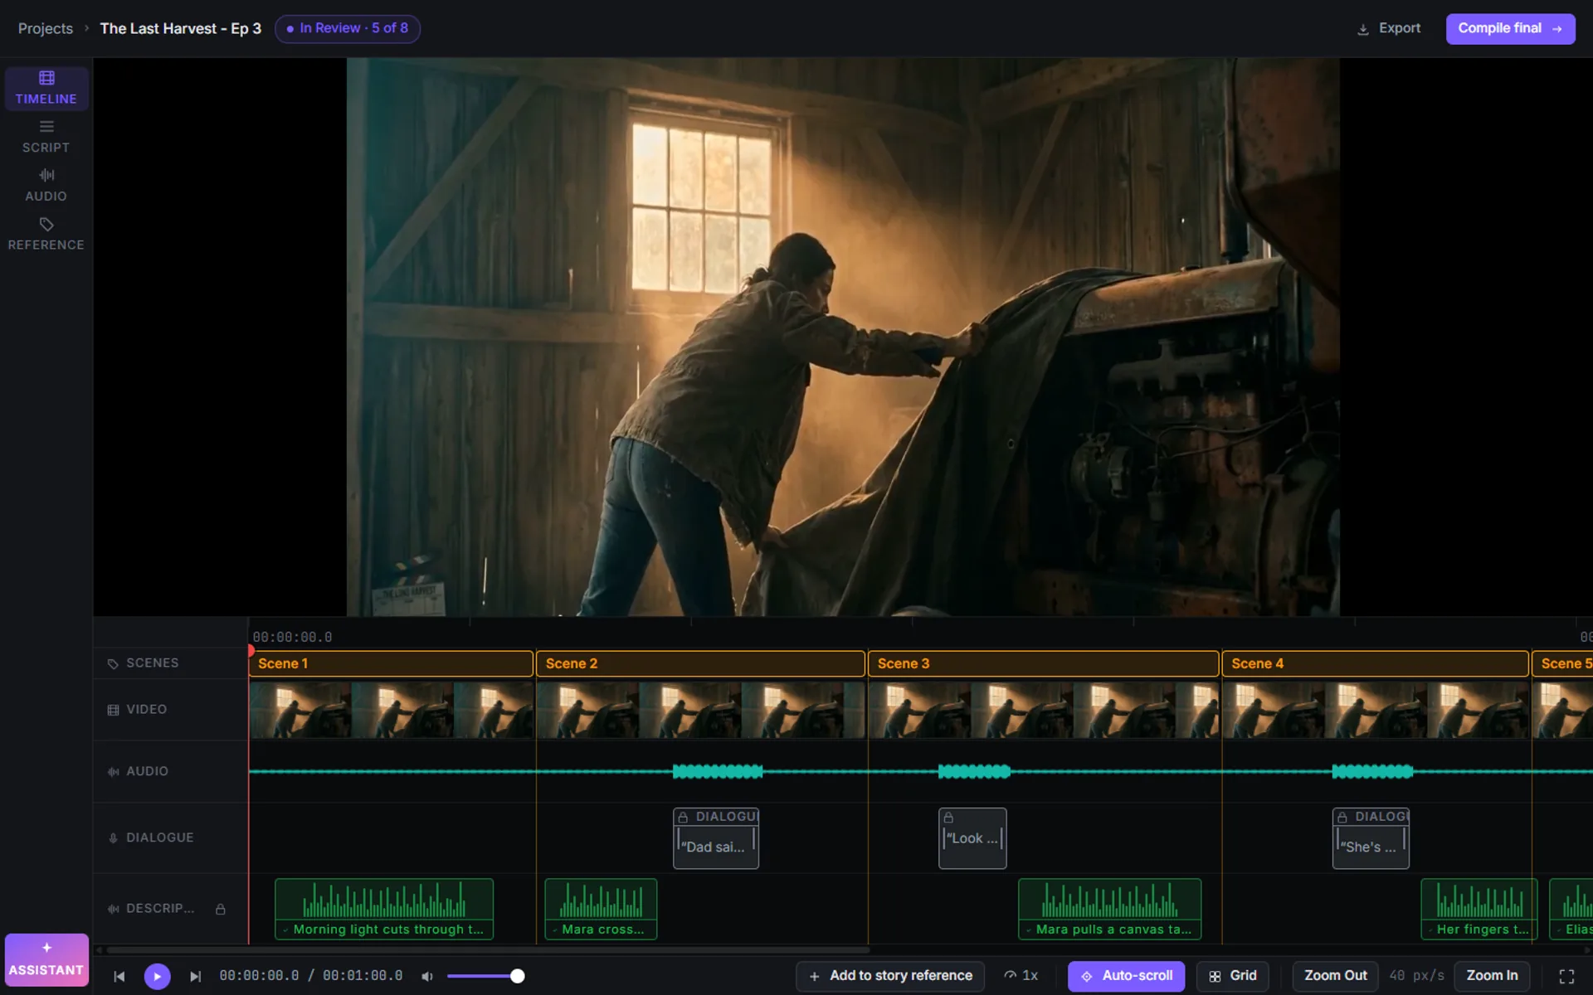This screenshot has height=995, width=1593.
Task: Open the "Dad sai..." dialogue clip
Action: [x=716, y=838]
